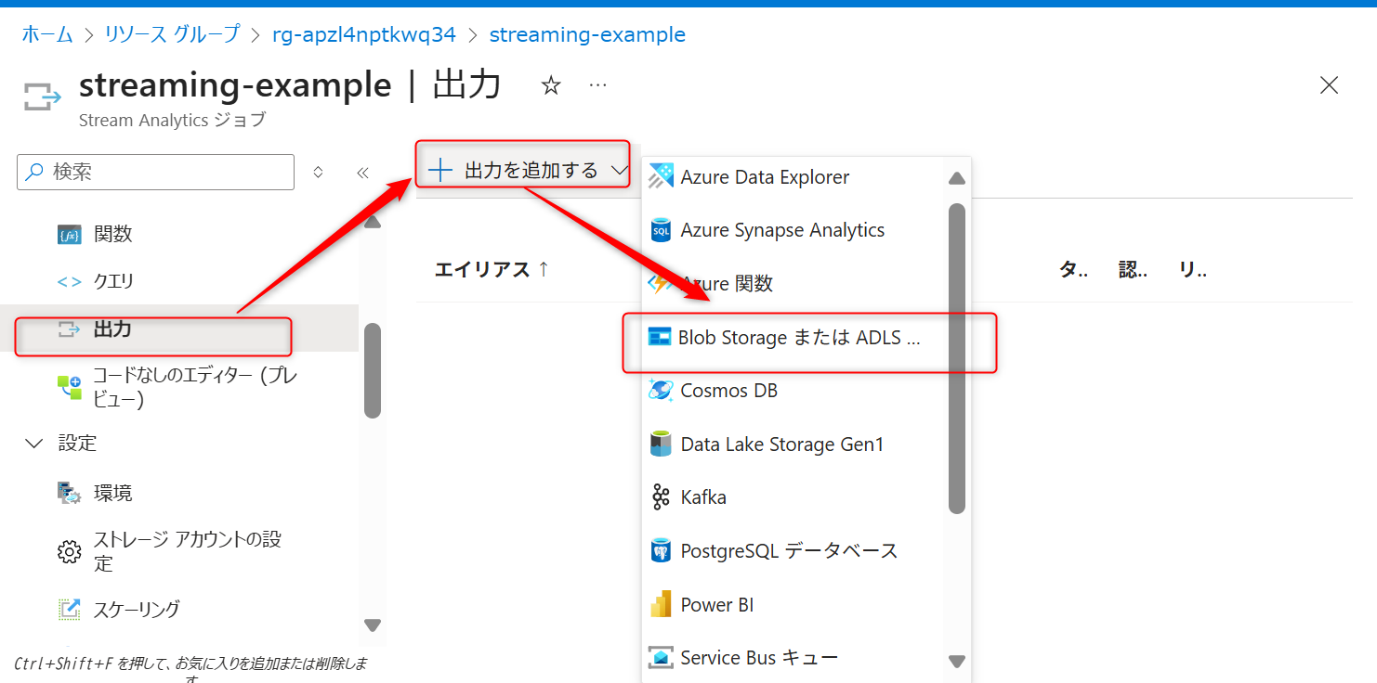Collapse the 設定 section chevron
1377x683 pixels.
(x=34, y=444)
